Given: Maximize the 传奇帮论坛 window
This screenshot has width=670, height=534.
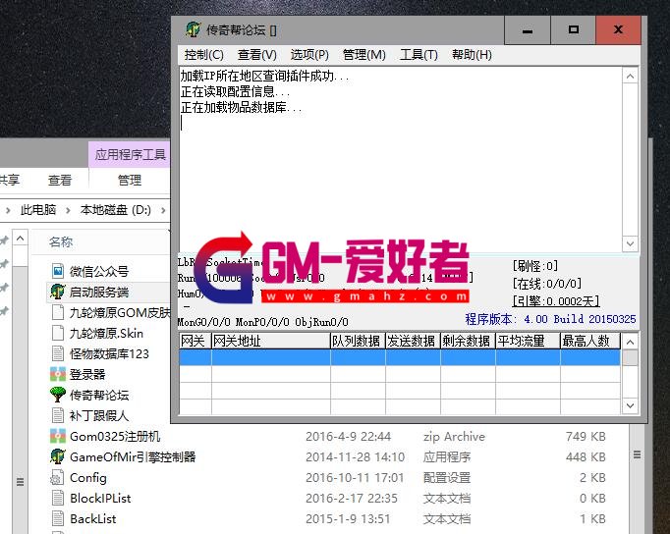Looking at the screenshot, I should point(574,30).
